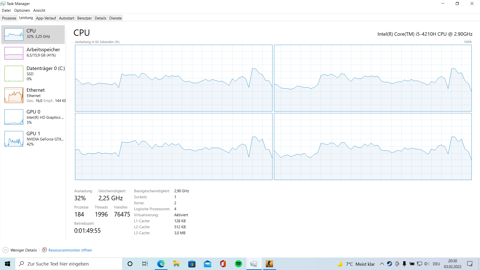This screenshot has width=480, height=270.
Task: Open the Details tab
Action: (x=100, y=18)
